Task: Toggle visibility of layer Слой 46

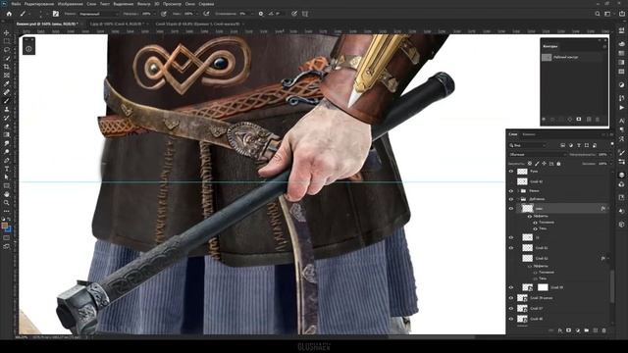Action: [x=511, y=319]
